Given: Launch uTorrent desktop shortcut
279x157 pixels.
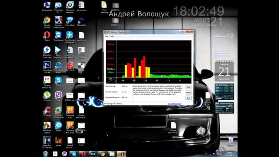Looking at the screenshot, I should 47,96.
